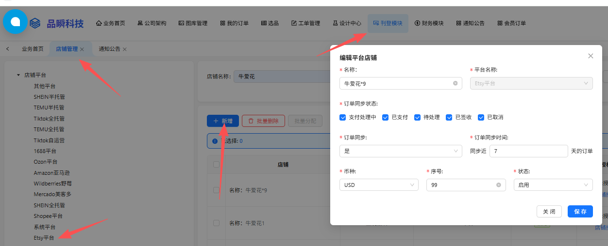Viewport: 608px width, 246px height.
Task: Open the 状态 dropdown showing 启用
Action: click(x=553, y=185)
